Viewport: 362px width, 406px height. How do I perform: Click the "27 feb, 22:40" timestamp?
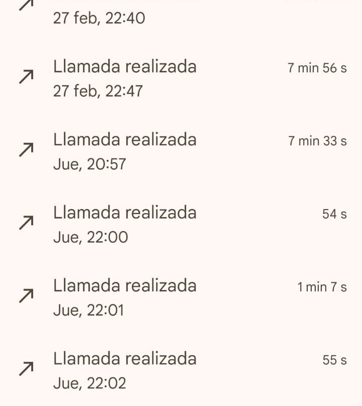click(99, 19)
